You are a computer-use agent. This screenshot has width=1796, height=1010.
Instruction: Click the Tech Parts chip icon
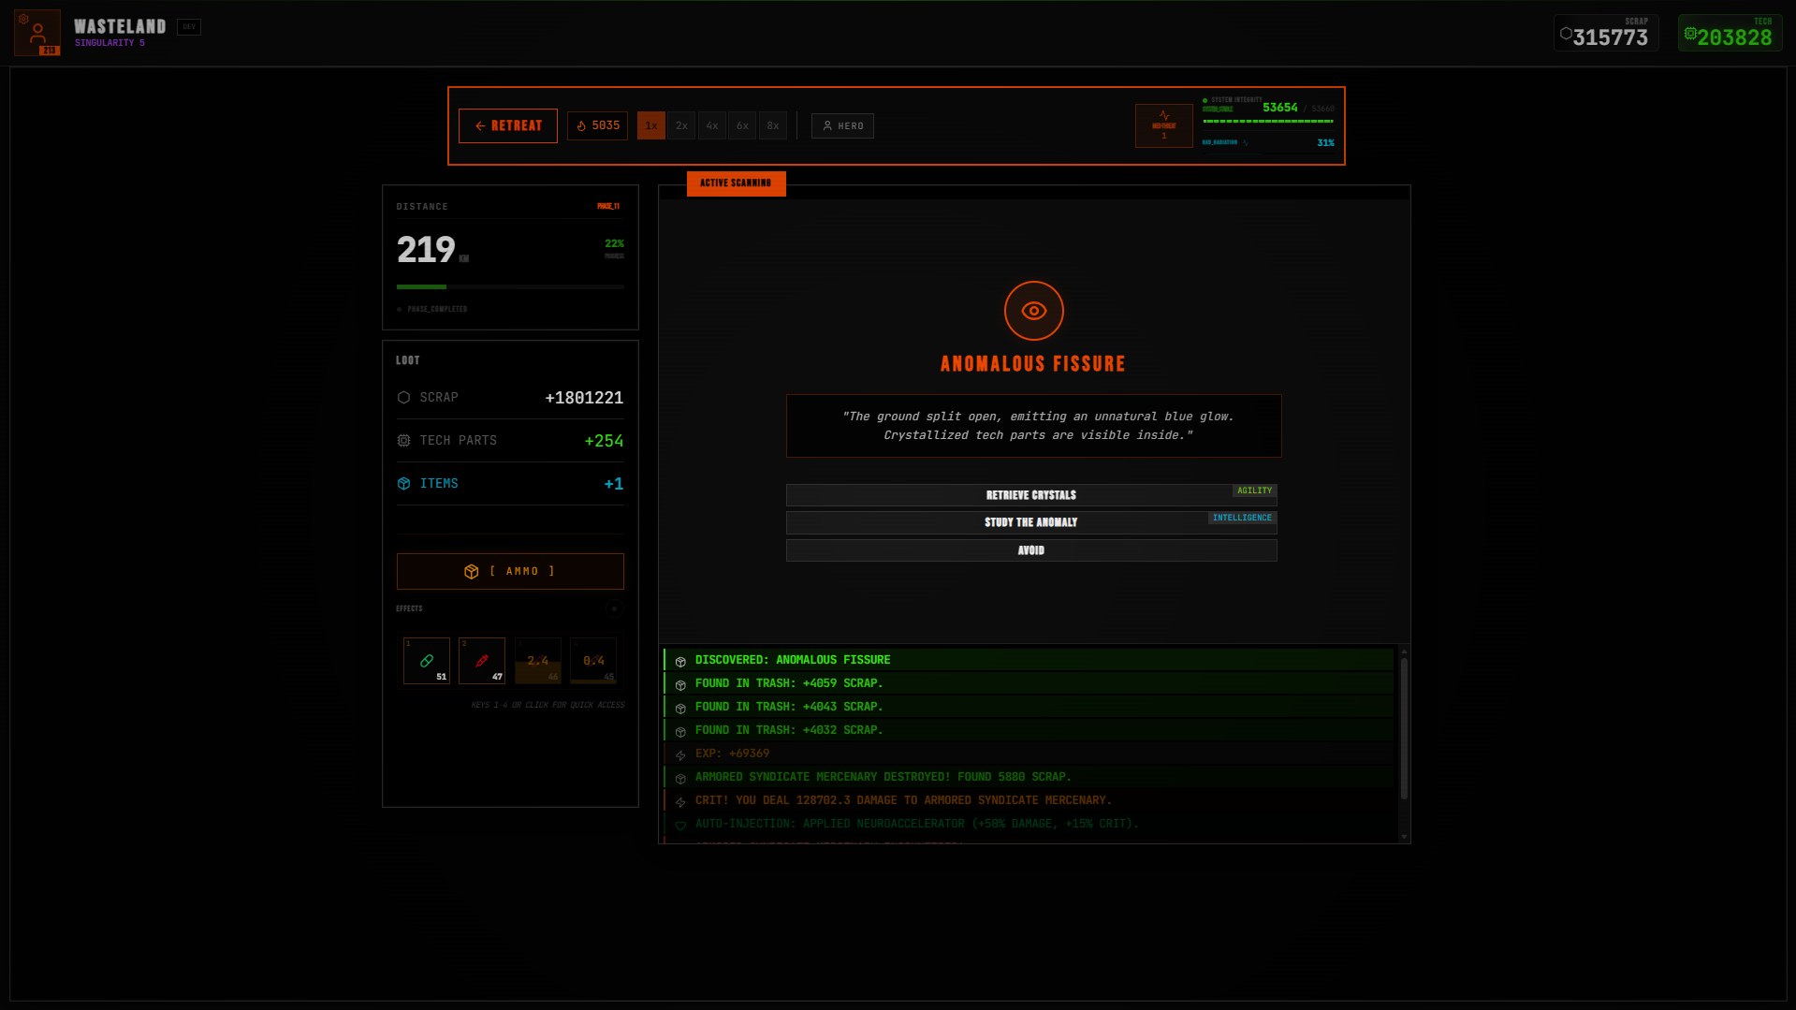(404, 441)
